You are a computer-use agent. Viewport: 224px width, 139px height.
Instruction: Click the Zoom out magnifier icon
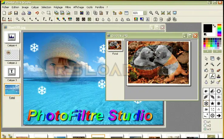tap(157, 13)
